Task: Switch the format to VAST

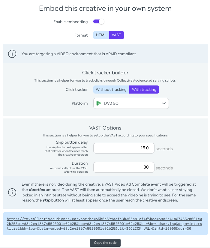Action: click(116, 35)
